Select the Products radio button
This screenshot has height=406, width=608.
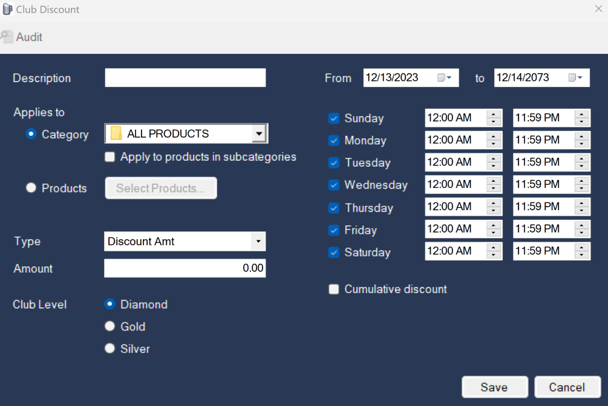pos(31,188)
